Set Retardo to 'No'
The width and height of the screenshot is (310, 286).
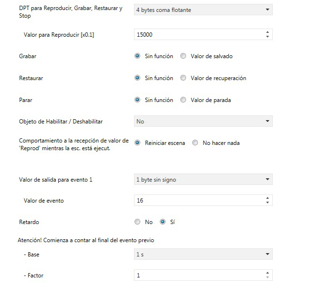(138, 222)
